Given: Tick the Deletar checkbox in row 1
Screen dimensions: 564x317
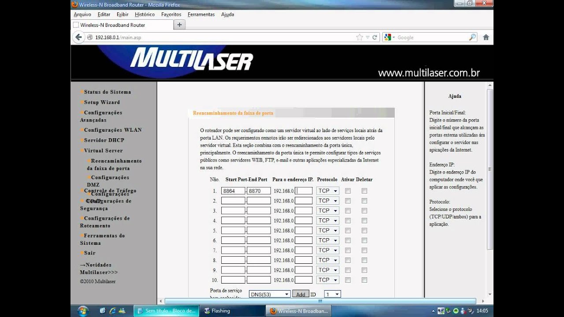Looking at the screenshot, I should 364,191.
